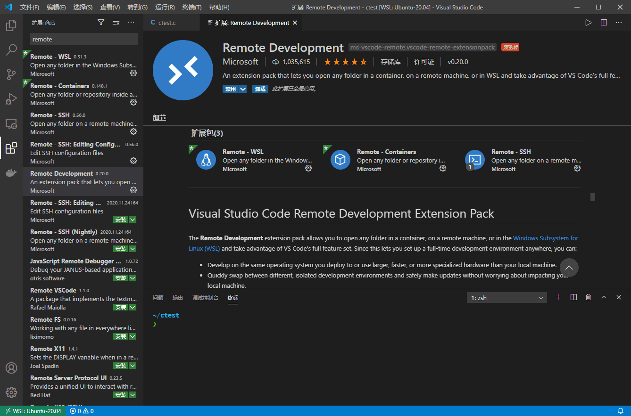This screenshot has width=631, height=416.
Task: Open the 查看(V) menu
Action: [x=110, y=8]
